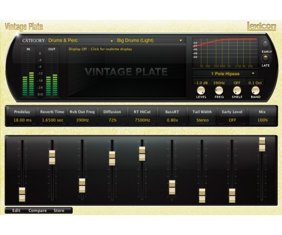This screenshot has height=235, width=282.
Task: Click Store button
Action: tap(59, 210)
